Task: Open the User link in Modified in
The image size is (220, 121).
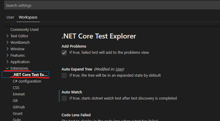Action: click(120, 69)
